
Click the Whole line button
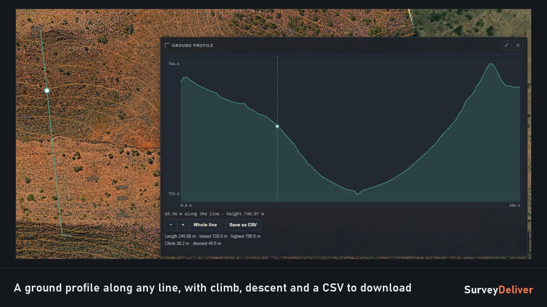(x=205, y=225)
